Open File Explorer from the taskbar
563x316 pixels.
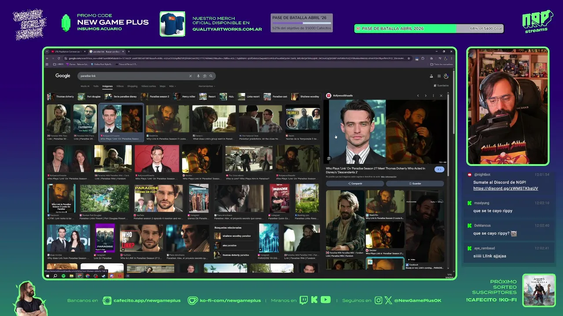coord(72,276)
